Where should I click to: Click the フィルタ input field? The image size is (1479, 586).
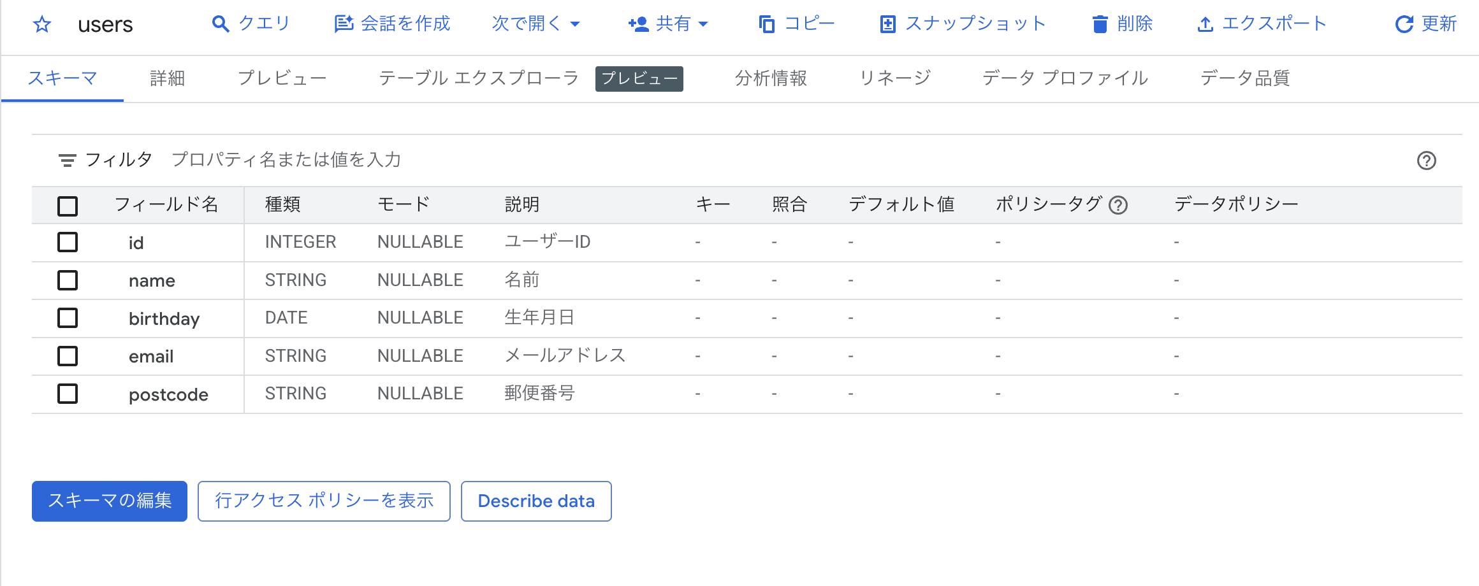[287, 160]
